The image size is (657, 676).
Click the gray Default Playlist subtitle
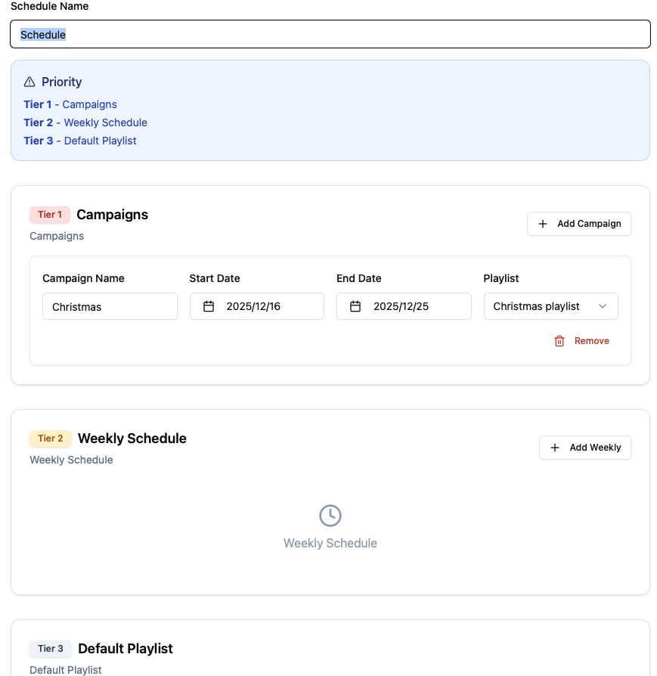click(x=66, y=670)
